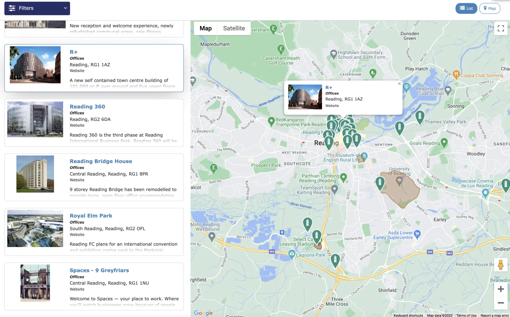Click Website link under R+ listing
Viewport: 510px width, 317px height.
coord(77,71)
